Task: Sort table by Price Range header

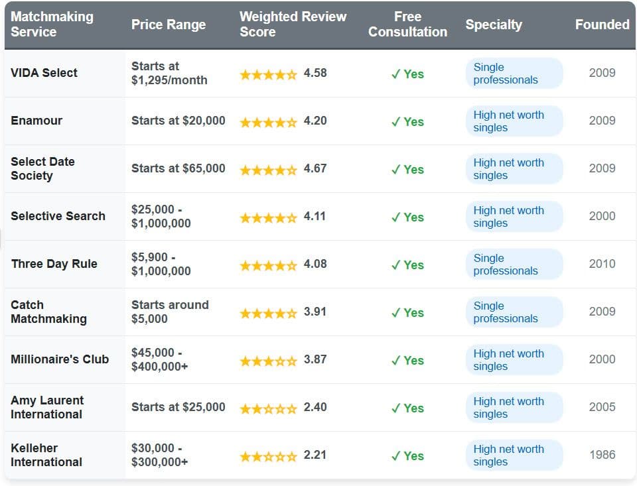Action: 169,25
